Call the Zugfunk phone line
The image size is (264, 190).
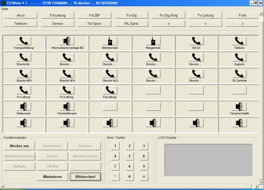239,57
